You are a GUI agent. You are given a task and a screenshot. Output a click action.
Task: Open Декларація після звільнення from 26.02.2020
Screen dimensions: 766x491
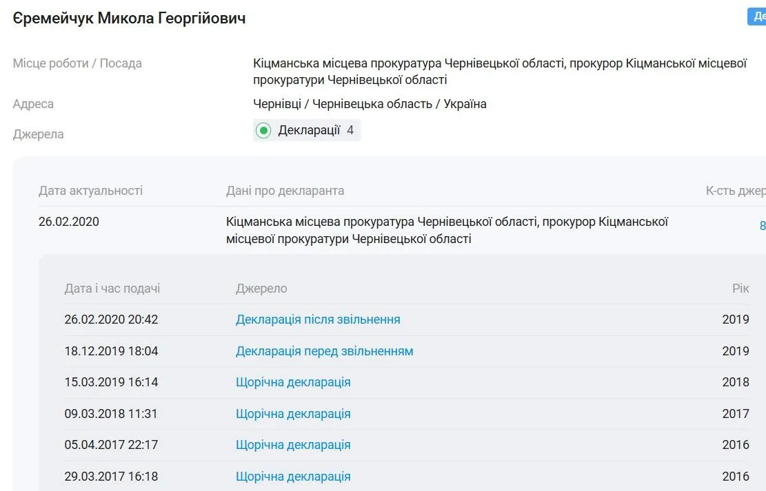click(x=318, y=320)
